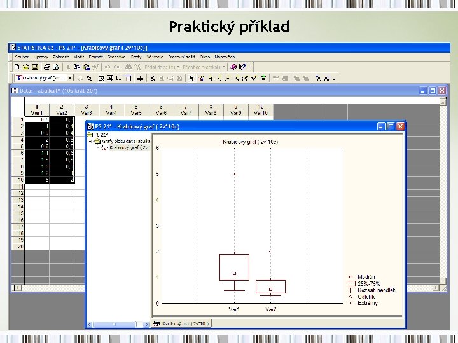This screenshot has height=343, width=458.
Task: Open a file using the folder icon
Action: 25,67
